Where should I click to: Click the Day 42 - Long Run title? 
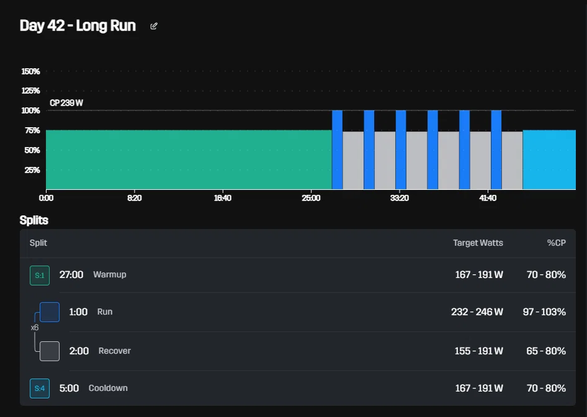pyautogui.click(x=78, y=25)
